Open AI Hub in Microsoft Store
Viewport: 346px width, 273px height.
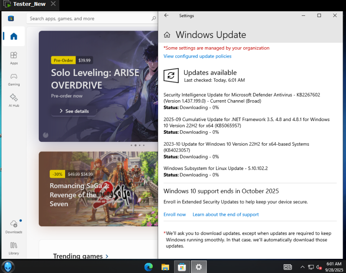[14, 101]
